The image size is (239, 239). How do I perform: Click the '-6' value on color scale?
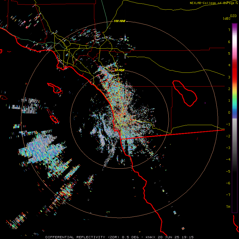[228, 183]
